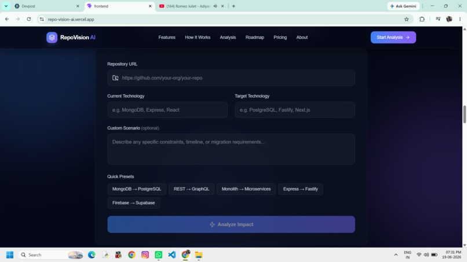Screen dimensions: 467x262
Task: Select the Monolith → Microservices preset
Action: (x=246, y=189)
